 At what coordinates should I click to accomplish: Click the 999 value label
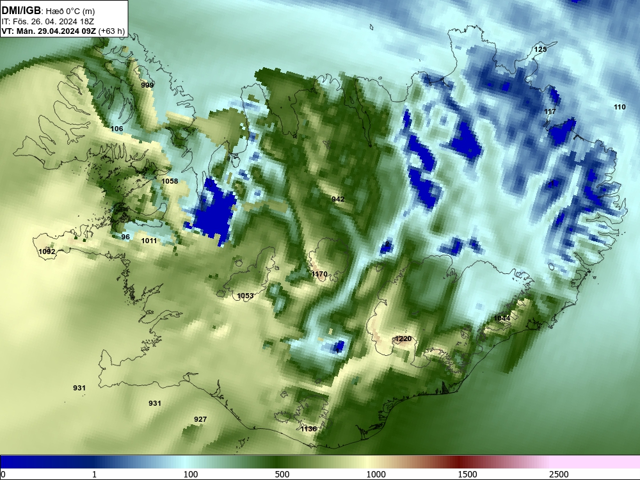point(147,85)
